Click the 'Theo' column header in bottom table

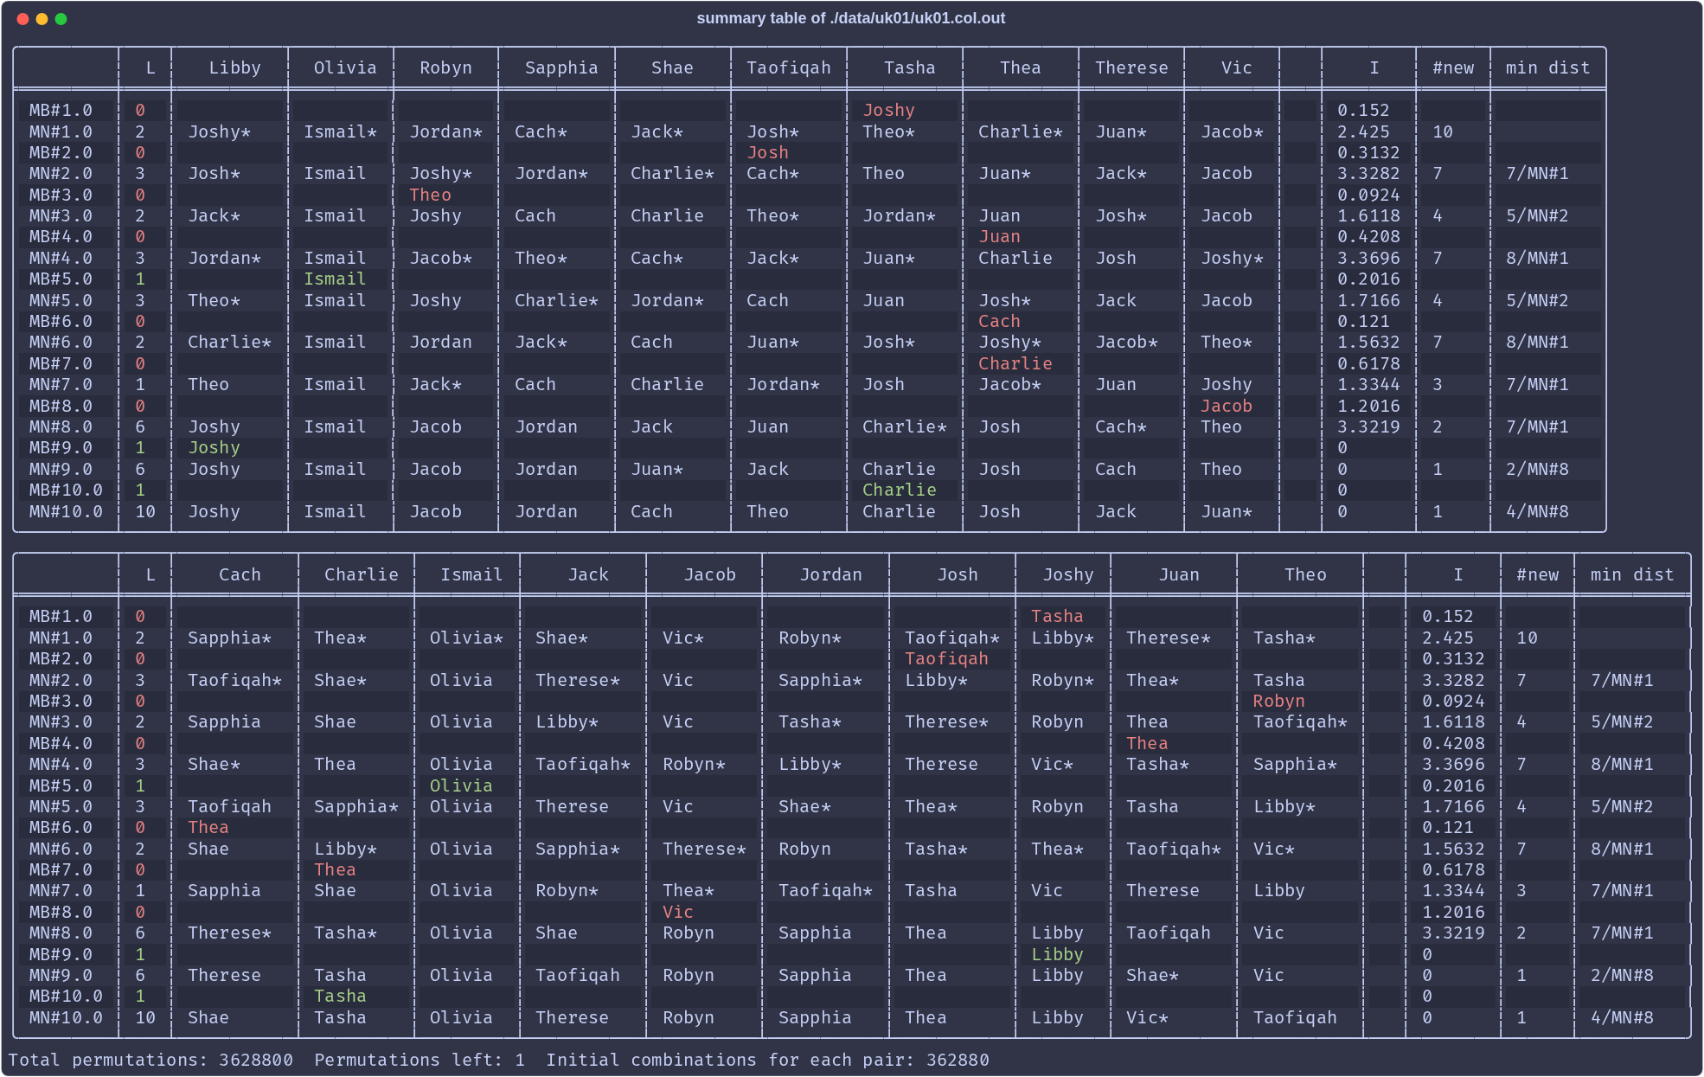click(1305, 574)
